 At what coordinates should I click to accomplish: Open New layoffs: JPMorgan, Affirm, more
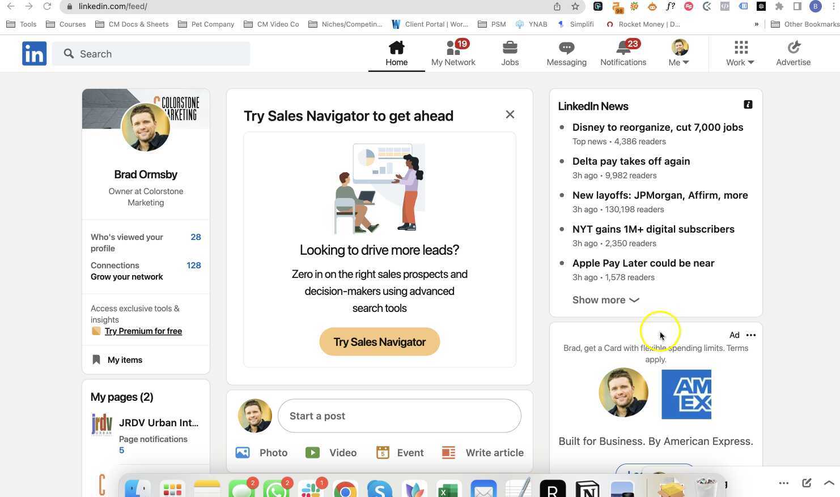click(660, 195)
